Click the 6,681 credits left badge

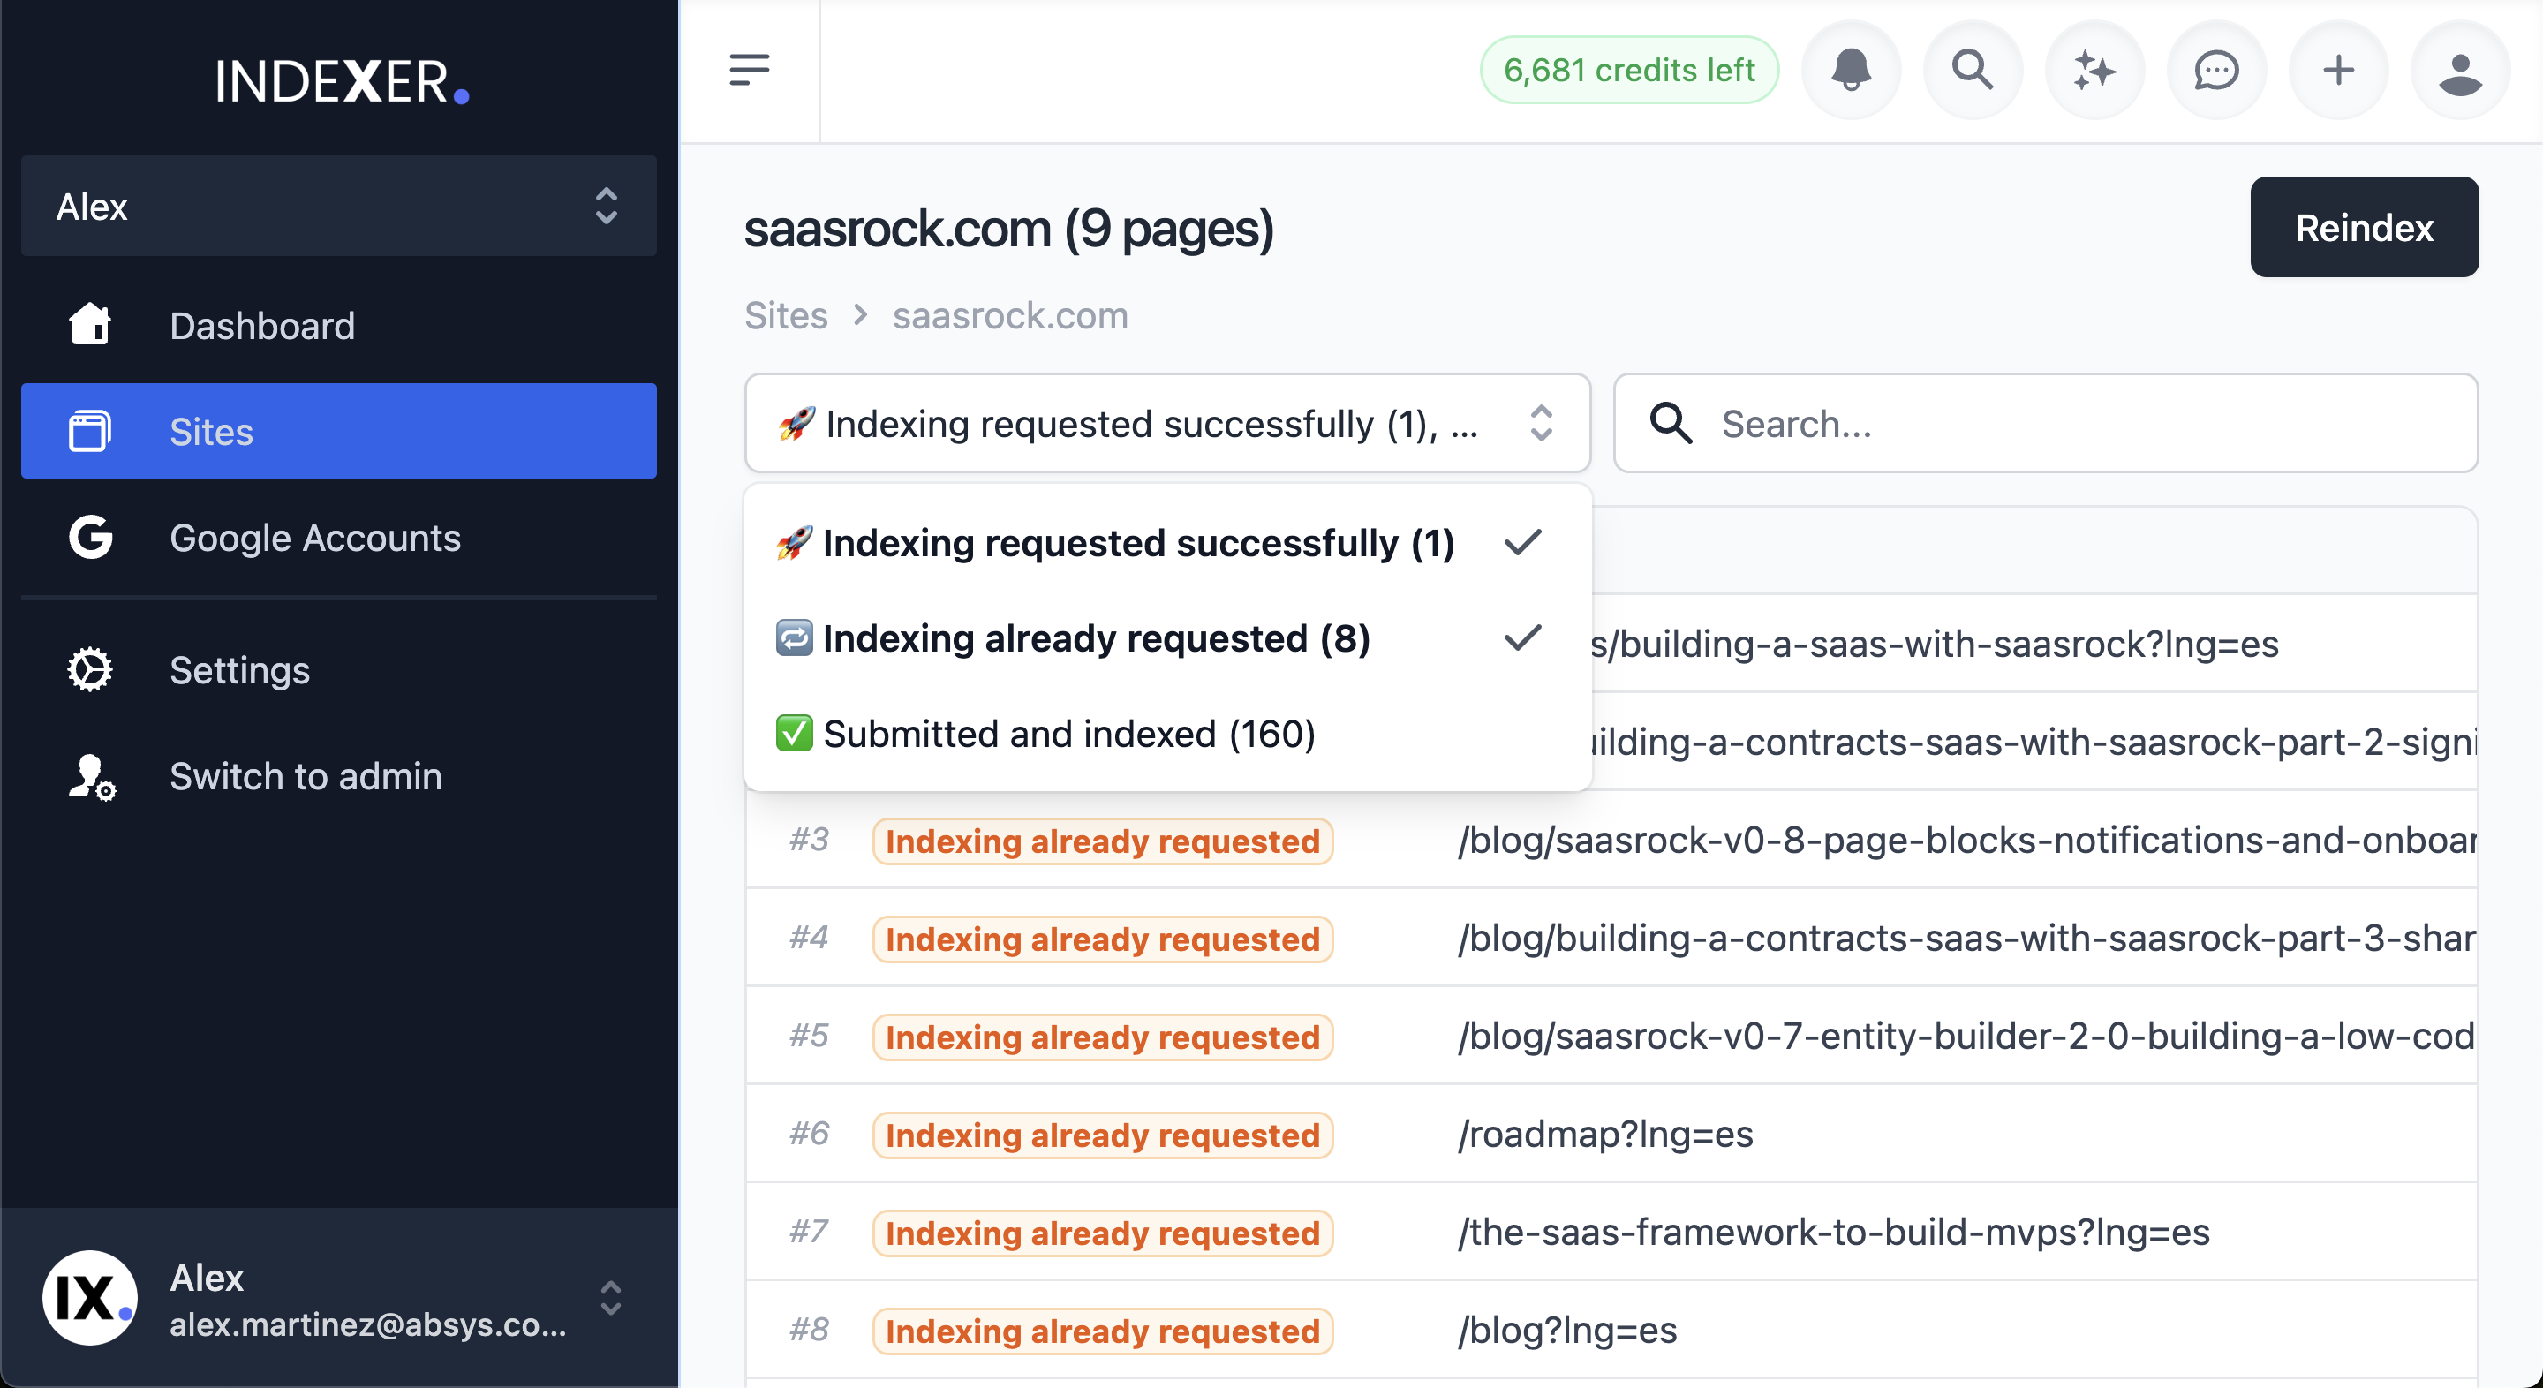coord(1629,70)
